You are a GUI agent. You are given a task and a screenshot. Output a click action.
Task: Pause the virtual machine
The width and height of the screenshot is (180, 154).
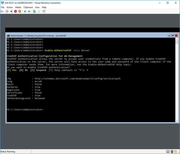(25, 12)
